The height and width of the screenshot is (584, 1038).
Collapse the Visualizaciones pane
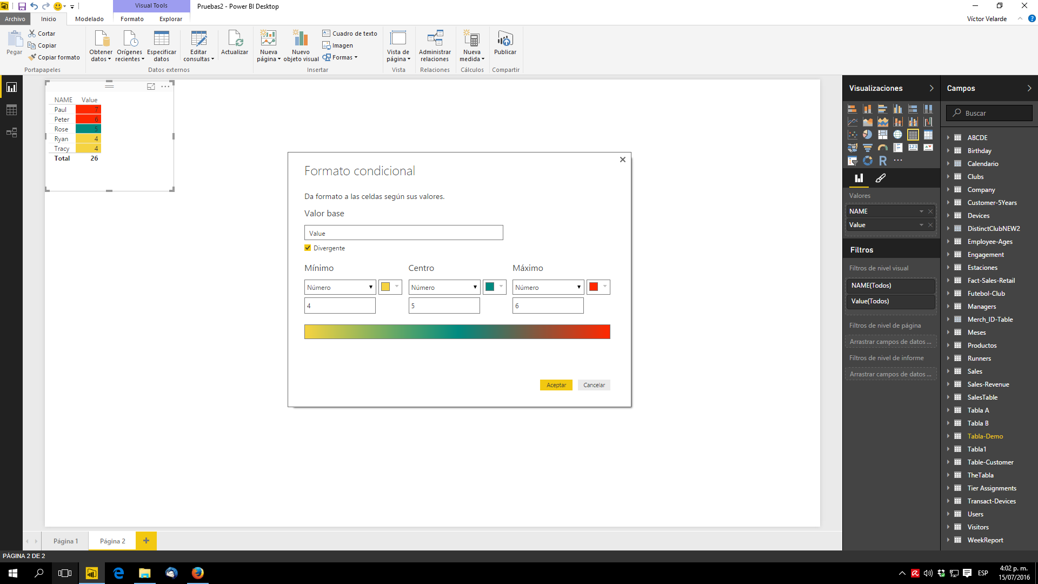pos(931,88)
